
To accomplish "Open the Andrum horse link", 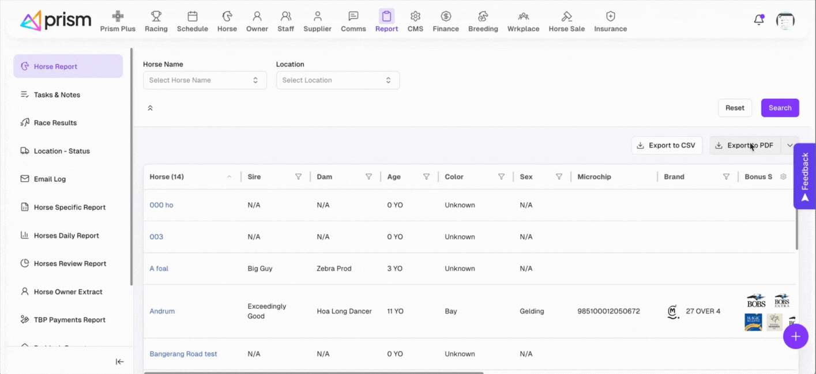I will coord(162,311).
